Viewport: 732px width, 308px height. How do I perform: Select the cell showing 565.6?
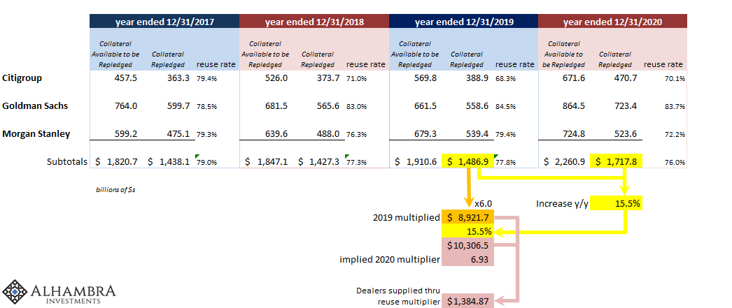tap(328, 106)
